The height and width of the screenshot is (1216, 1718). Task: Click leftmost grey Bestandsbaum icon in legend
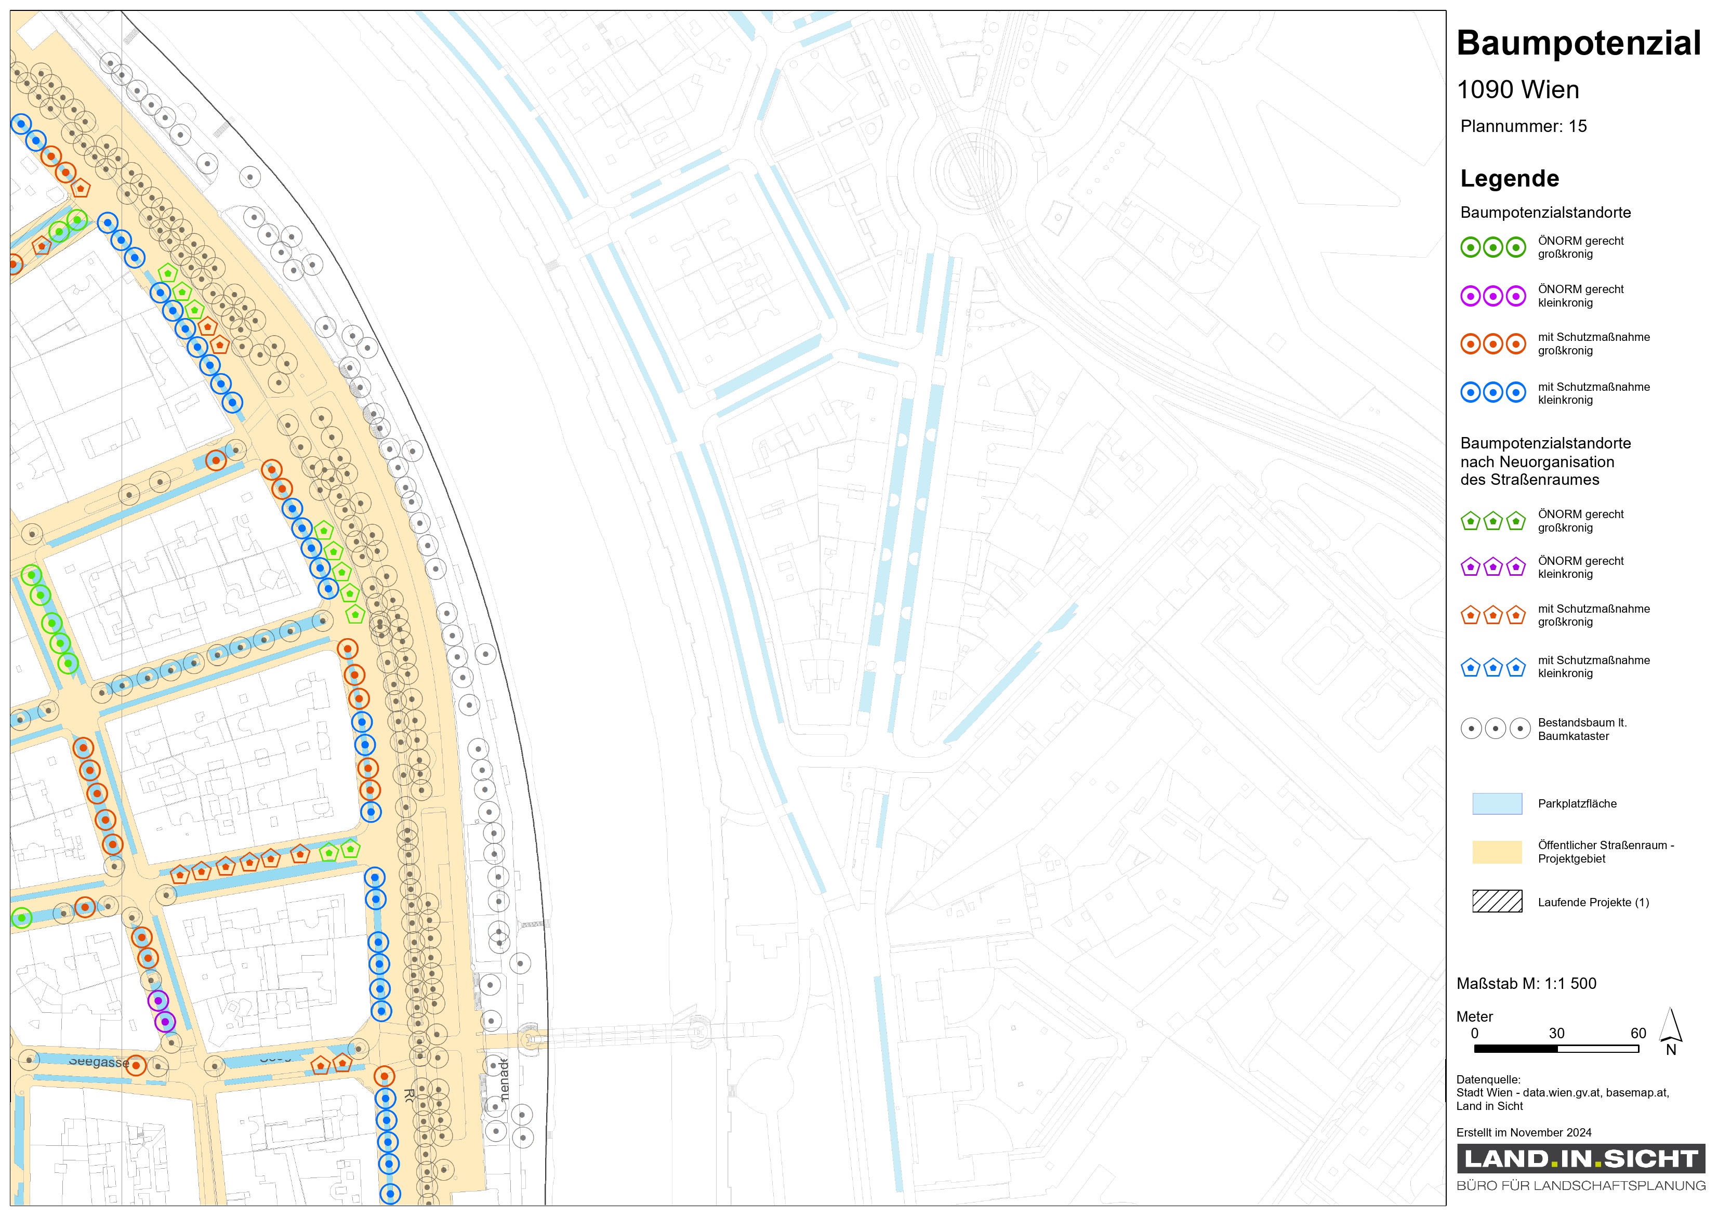pos(1471,729)
